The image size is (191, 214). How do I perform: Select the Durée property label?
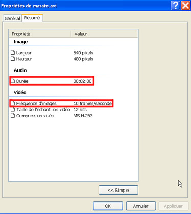(x=22, y=81)
